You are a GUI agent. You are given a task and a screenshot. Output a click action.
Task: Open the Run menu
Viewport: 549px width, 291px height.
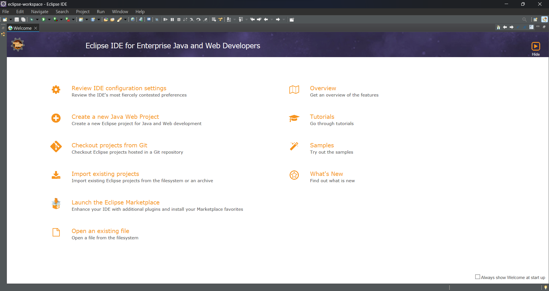[x=101, y=11]
